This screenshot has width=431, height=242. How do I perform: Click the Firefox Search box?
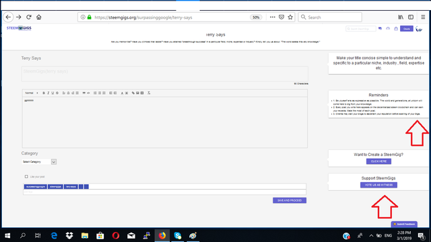point(330,17)
